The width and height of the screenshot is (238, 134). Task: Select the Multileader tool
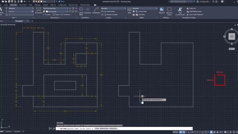(x=96, y=10)
